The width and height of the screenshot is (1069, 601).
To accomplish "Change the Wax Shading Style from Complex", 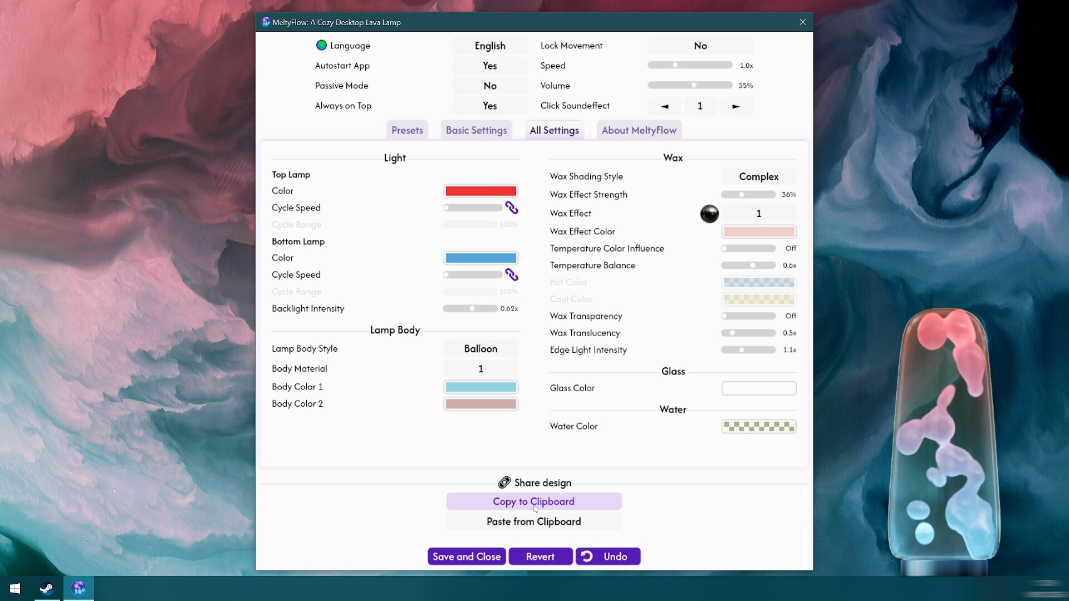I will [758, 176].
